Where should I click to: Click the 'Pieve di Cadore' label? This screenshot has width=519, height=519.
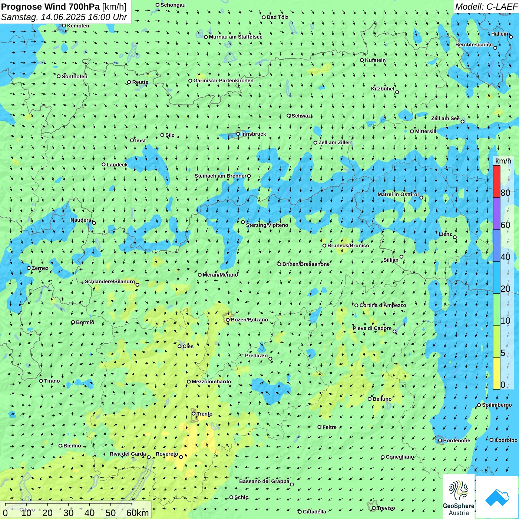click(x=372, y=328)
